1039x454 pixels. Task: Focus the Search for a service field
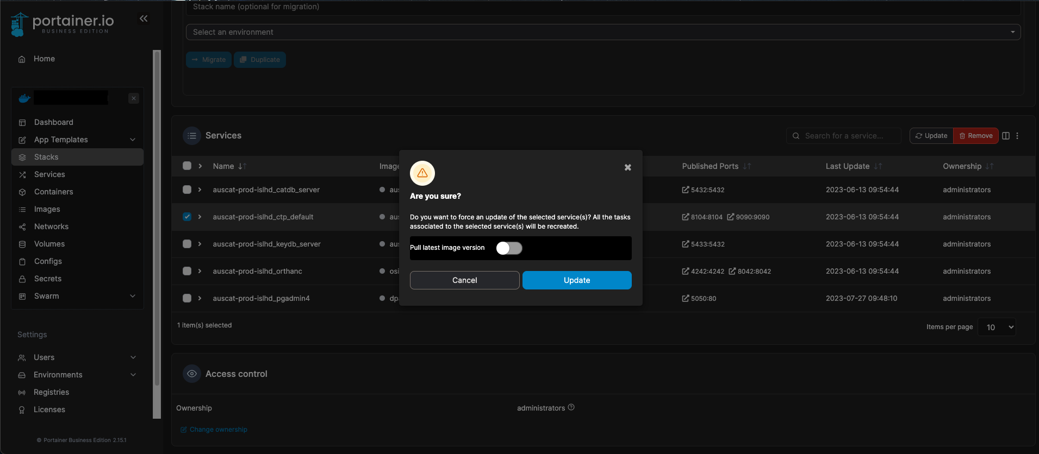coord(844,136)
